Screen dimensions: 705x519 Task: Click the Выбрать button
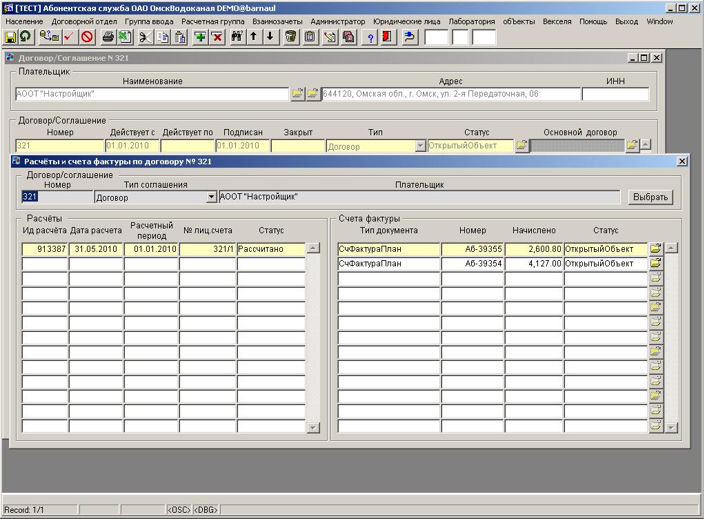point(650,197)
